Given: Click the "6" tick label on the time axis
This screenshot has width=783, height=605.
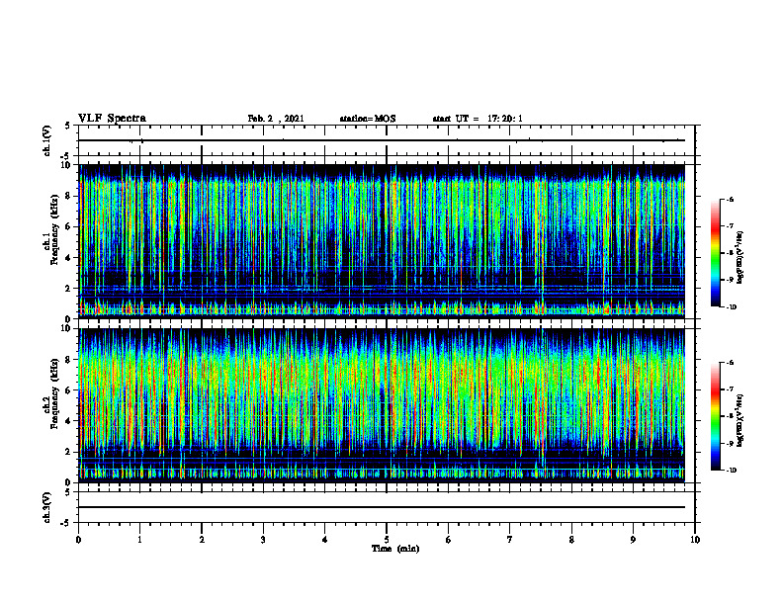Looking at the screenshot, I should (449, 540).
